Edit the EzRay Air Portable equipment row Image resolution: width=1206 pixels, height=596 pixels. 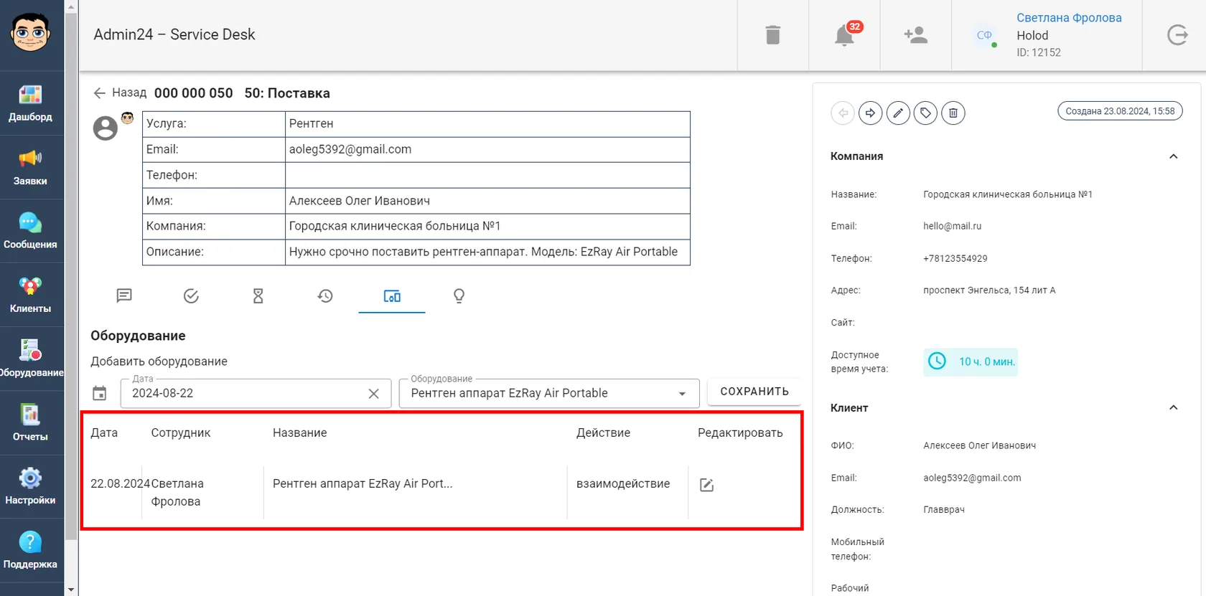(x=706, y=485)
